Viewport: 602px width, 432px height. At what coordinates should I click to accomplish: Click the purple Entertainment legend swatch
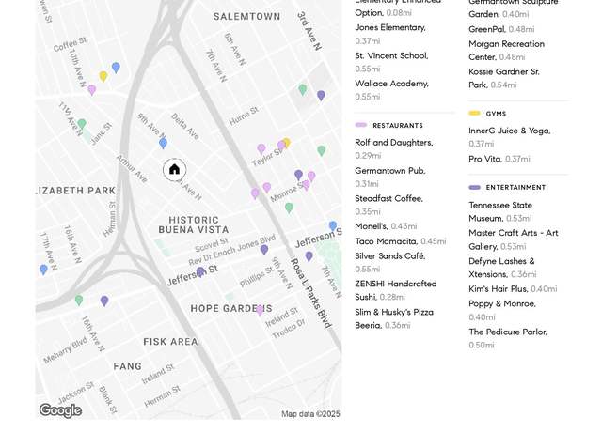(x=474, y=187)
